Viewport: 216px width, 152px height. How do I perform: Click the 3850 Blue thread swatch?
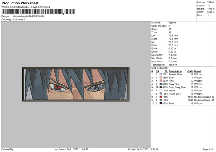pos(161,77)
